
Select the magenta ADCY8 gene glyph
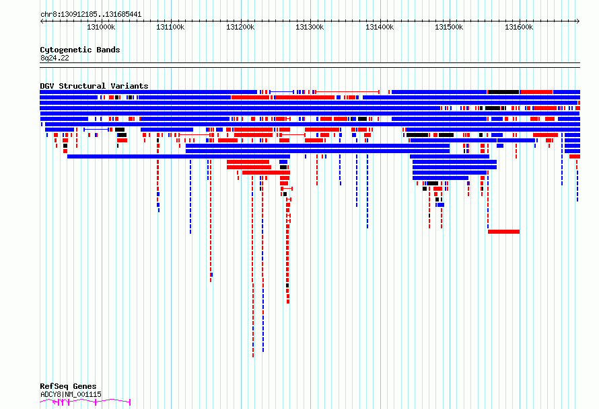[x=85, y=402]
